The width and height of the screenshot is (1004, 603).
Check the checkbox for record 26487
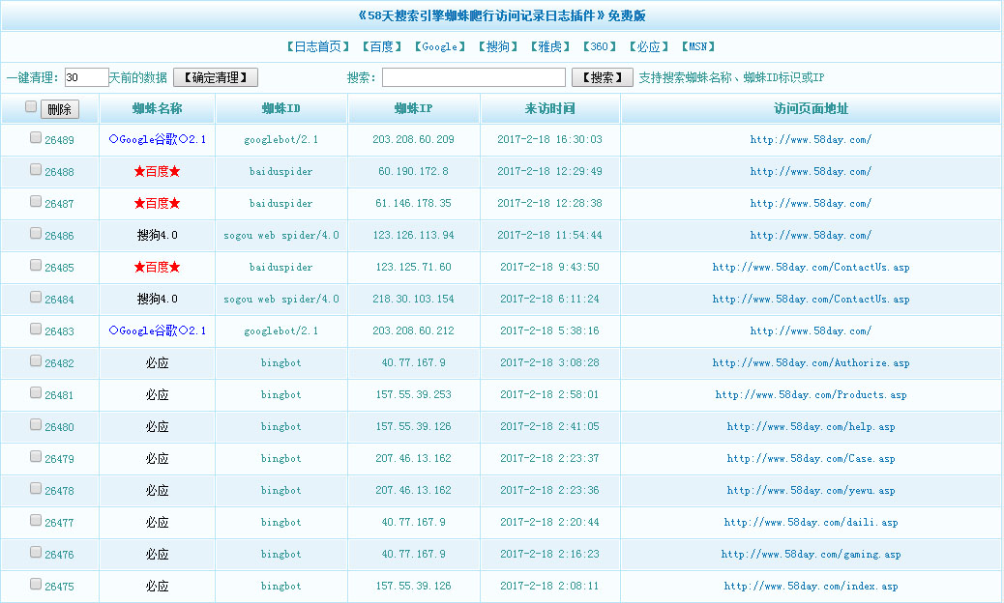tap(36, 201)
